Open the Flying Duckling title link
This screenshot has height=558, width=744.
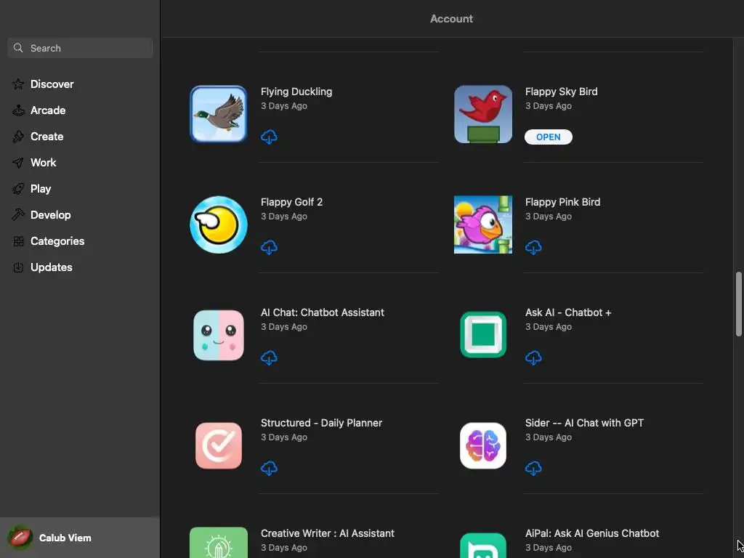296,92
